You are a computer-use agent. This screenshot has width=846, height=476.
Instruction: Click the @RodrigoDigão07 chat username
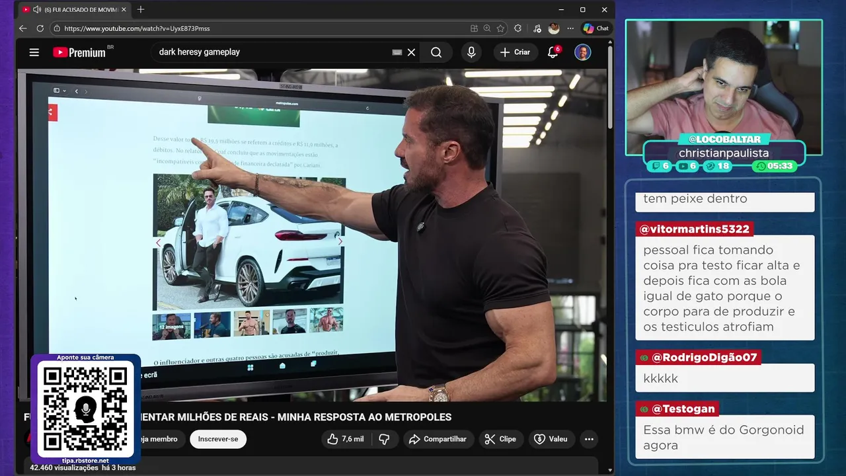pyautogui.click(x=698, y=358)
